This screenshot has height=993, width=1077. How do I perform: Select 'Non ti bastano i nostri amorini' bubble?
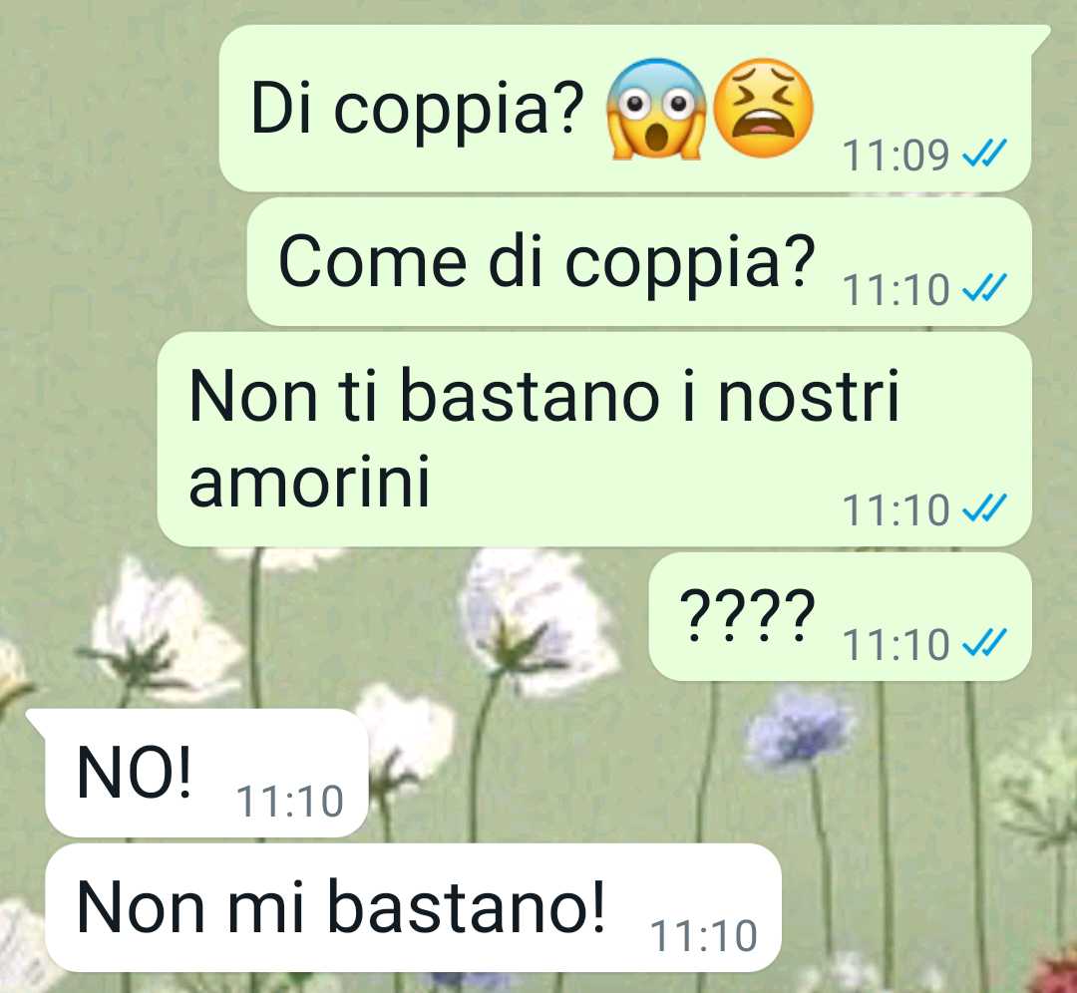pyautogui.click(x=594, y=440)
